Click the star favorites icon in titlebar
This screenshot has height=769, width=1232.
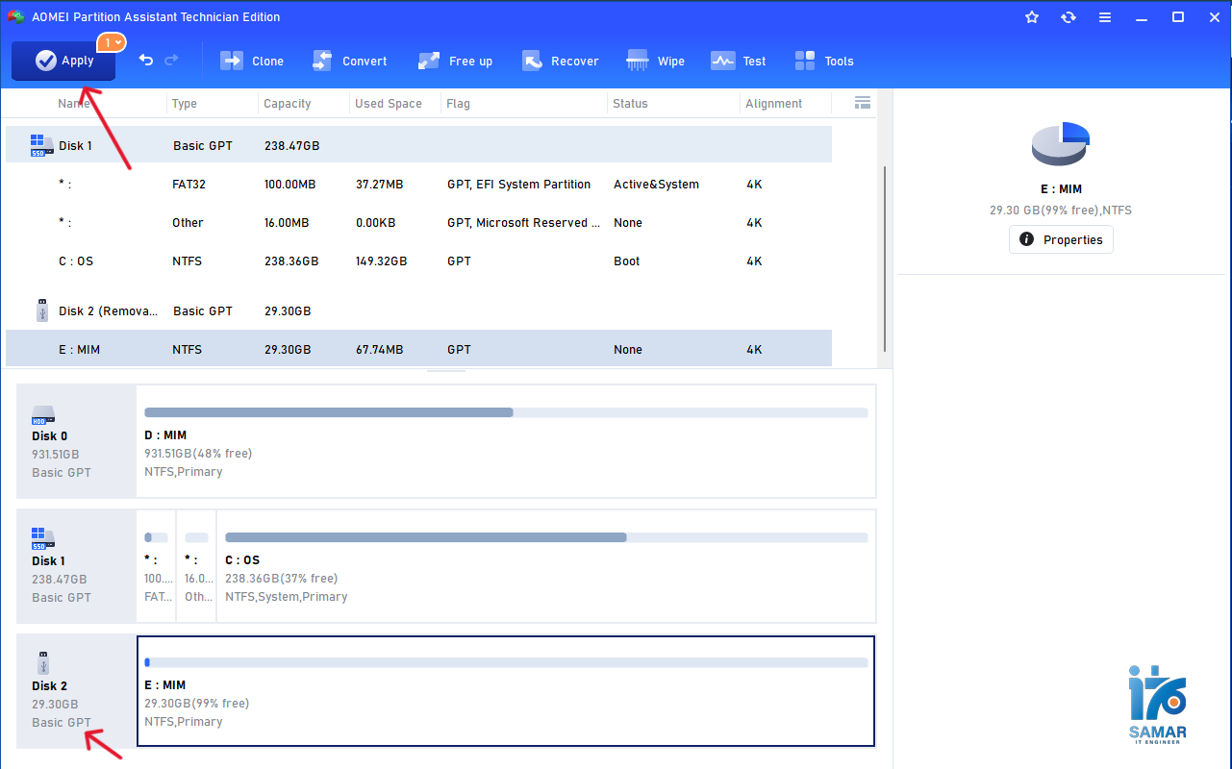pos(1031,16)
